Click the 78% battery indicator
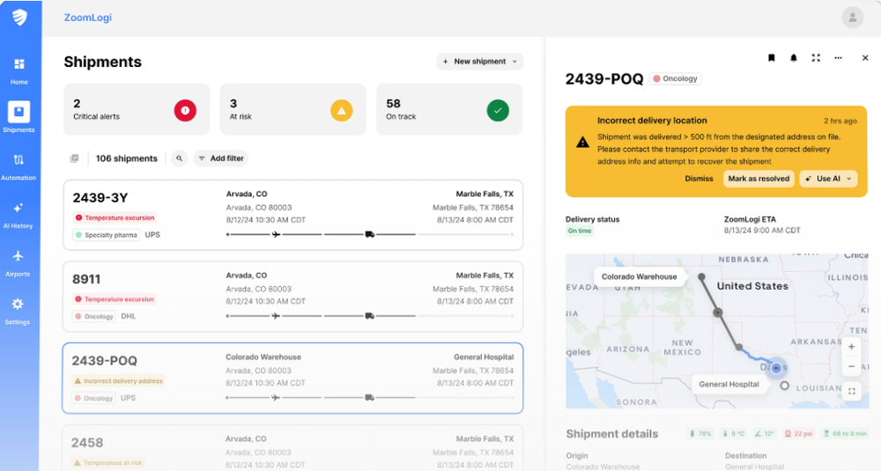This screenshot has width=881, height=471. point(700,433)
